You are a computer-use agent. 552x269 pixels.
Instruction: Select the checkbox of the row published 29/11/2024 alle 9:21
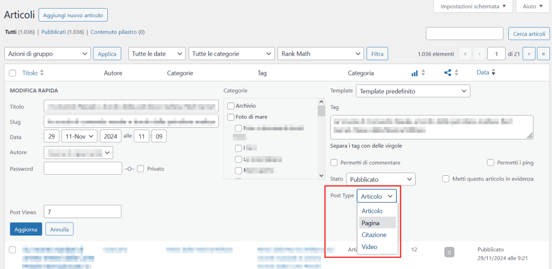[x=12, y=250]
